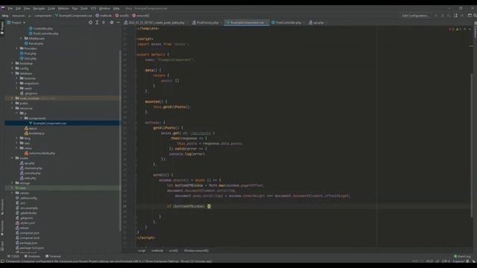The width and height of the screenshot is (477, 268).
Task: Click methods in the navigation breadcrumb bar
Action: [x=104, y=16]
